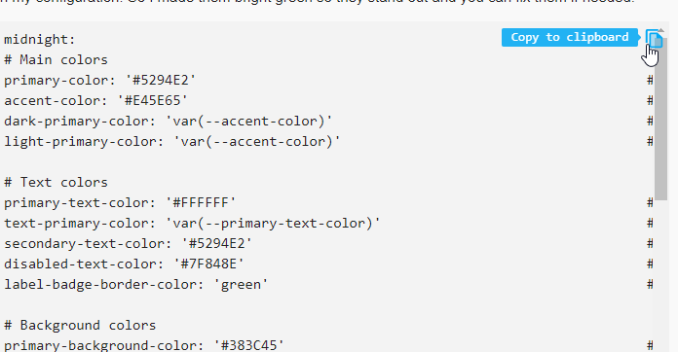The width and height of the screenshot is (678, 352).
Task: Click the label-badge-border-color 'green' value
Action: click(241, 285)
